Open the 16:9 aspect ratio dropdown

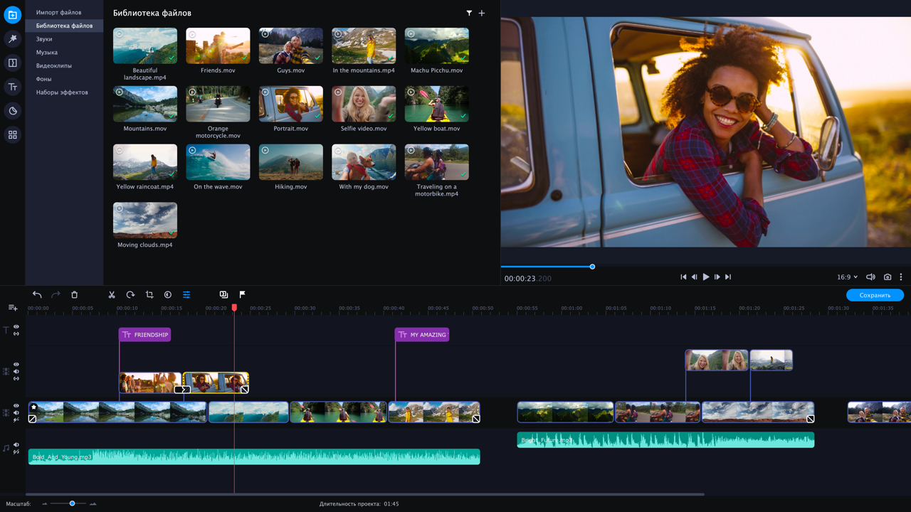point(847,277)
